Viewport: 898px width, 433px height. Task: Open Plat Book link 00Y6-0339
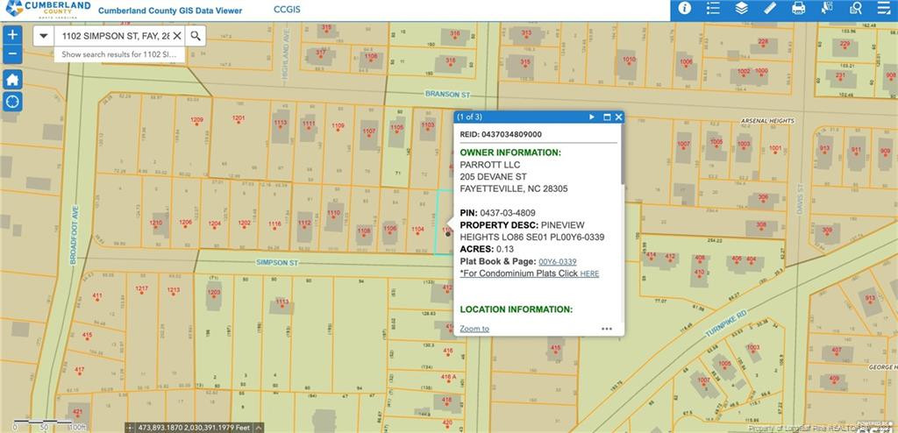[x=557, y=261]
